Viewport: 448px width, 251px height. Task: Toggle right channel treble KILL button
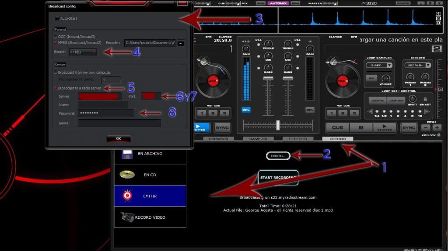coord(297,45)
